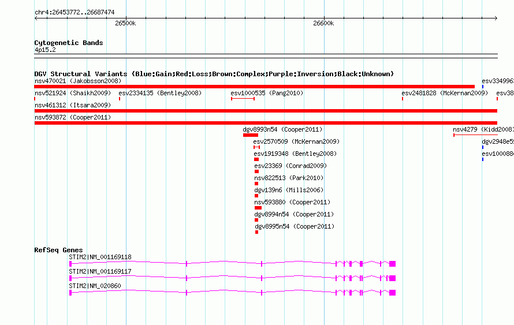Click the red bar of nsv470021

tap(254, 87)
